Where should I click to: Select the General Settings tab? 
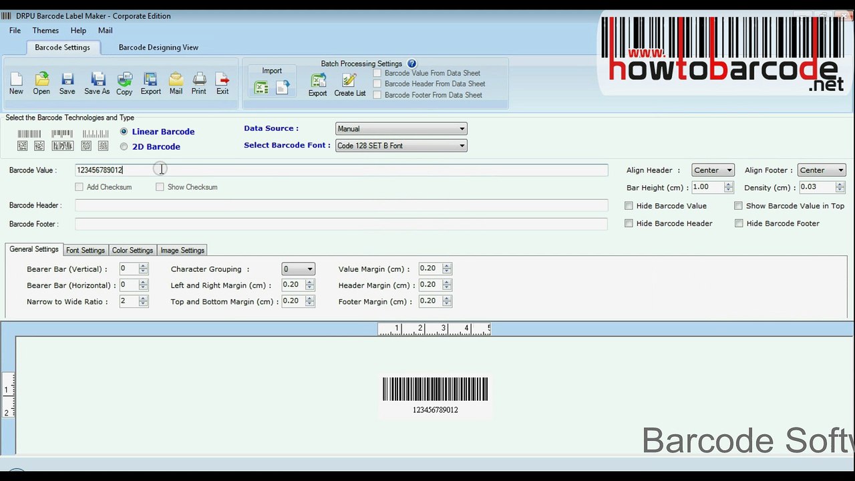click(x=34, y=249)
